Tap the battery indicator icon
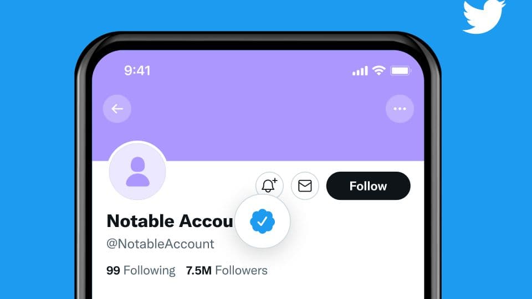This screenshot has height=299, width=532. coord(401,70)
